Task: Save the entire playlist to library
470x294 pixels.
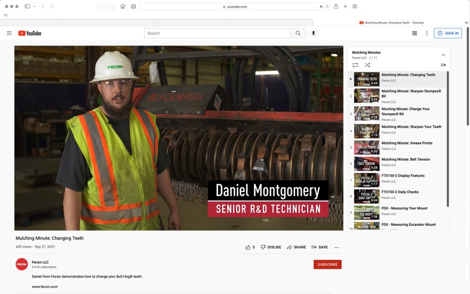Action: click(443, 65)
